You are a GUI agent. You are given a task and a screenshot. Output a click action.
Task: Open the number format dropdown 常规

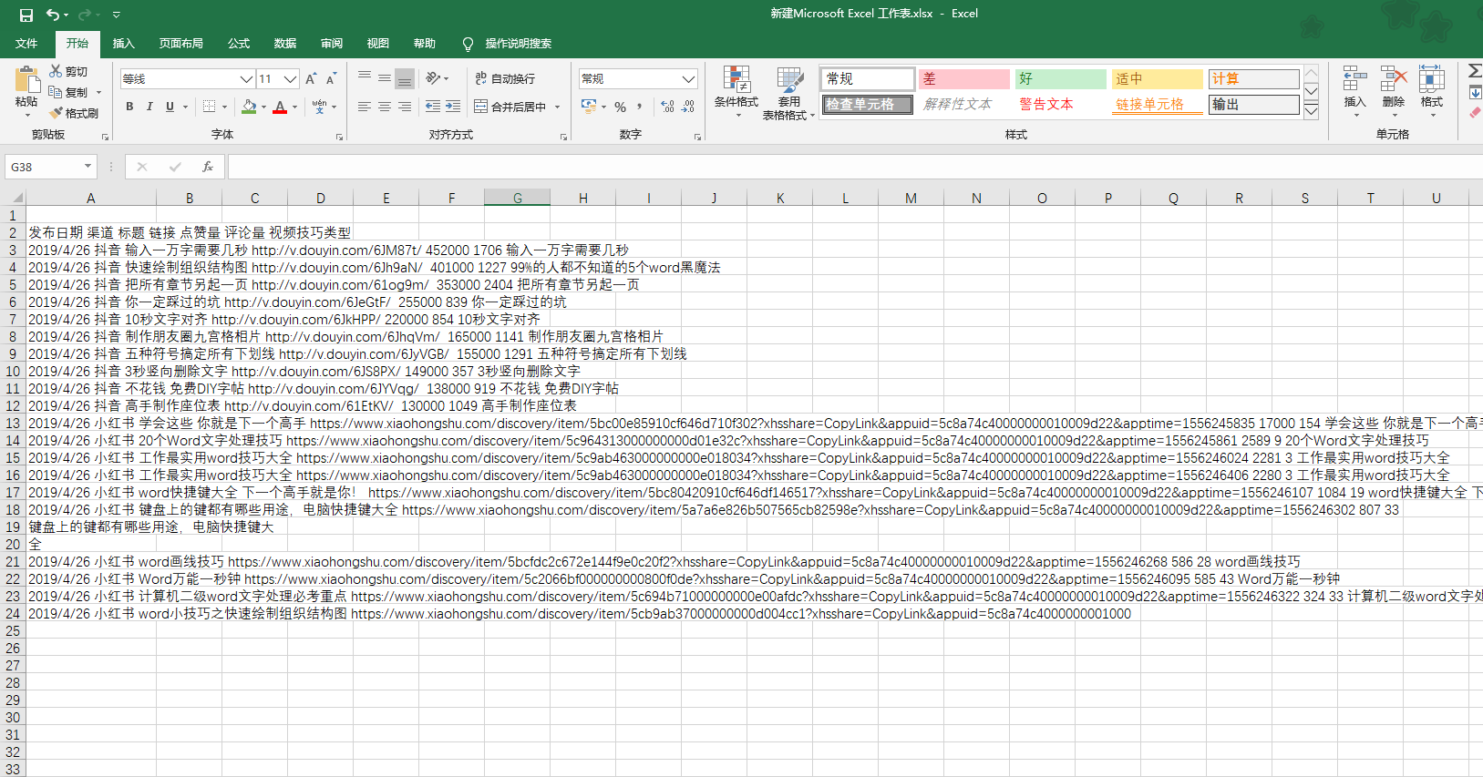(689, 79)
